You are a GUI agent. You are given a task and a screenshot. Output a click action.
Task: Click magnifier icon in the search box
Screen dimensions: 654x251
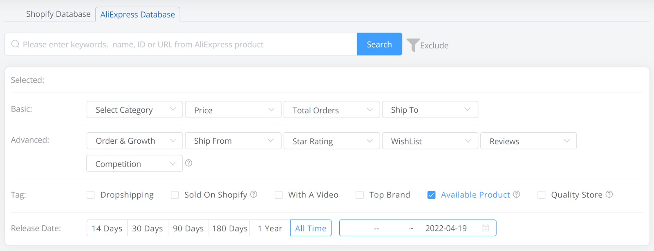tap(15, 44)
